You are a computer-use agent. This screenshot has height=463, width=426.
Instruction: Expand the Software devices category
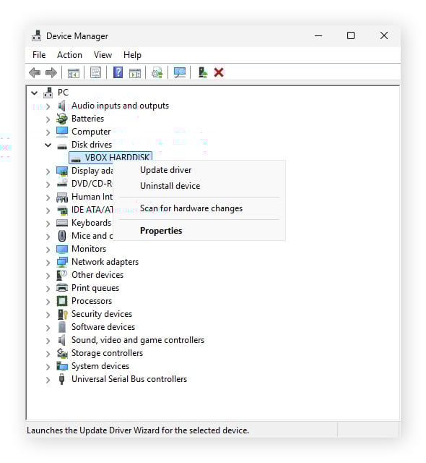48,328
